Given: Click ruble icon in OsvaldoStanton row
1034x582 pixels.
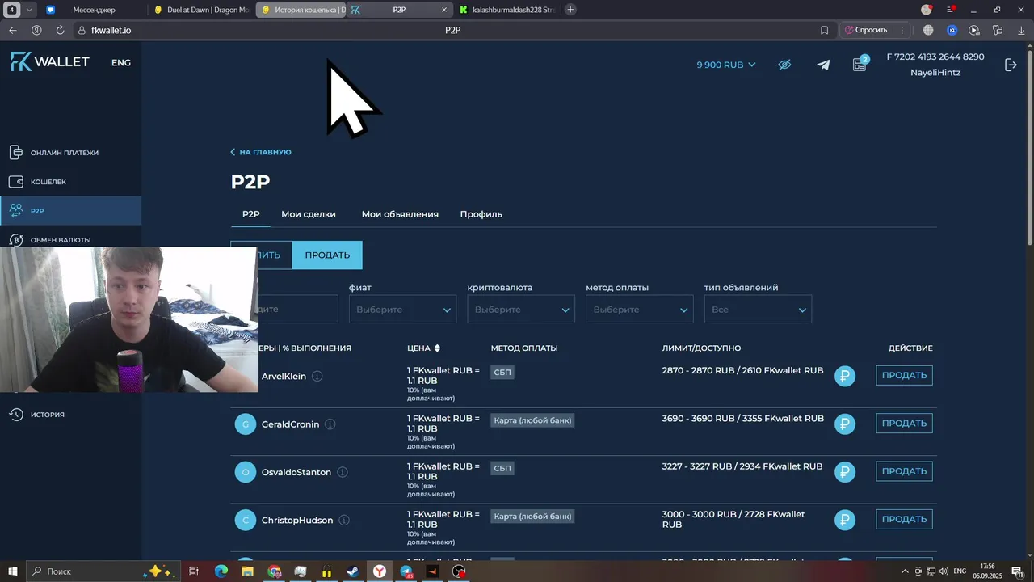Looking at the screenshot, I should (x=845, y=472).
